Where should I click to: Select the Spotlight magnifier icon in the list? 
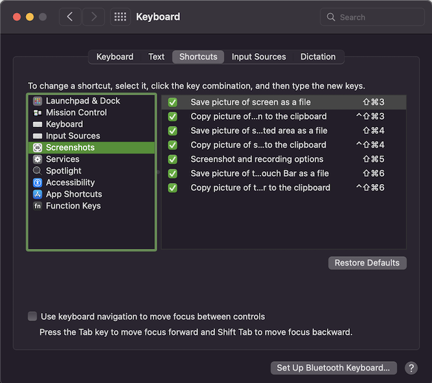(x=38, y=171)
